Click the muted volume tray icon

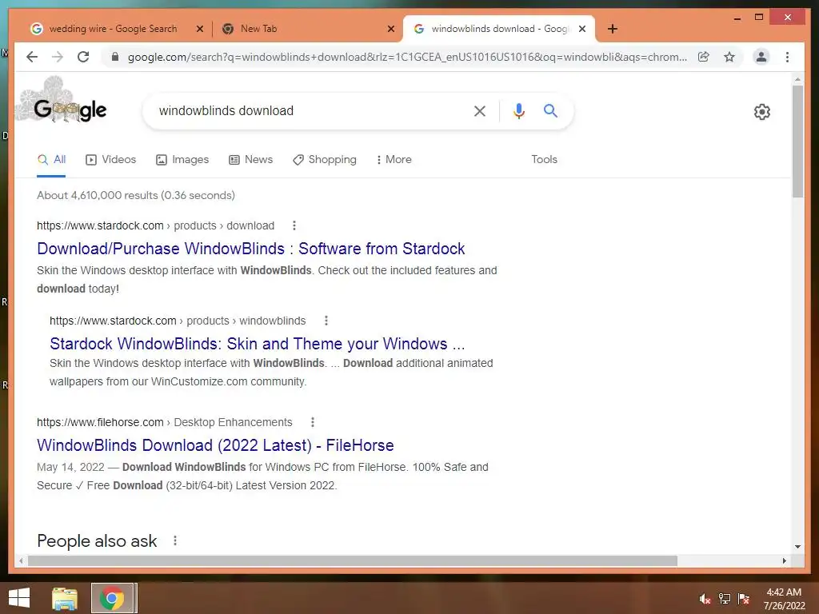pos(705,599)
